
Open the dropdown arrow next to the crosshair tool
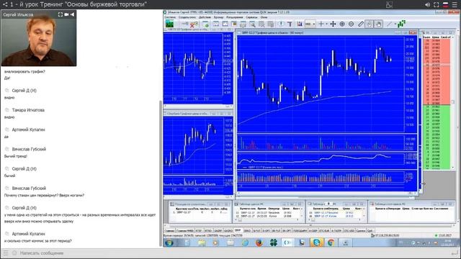(326, 24)
